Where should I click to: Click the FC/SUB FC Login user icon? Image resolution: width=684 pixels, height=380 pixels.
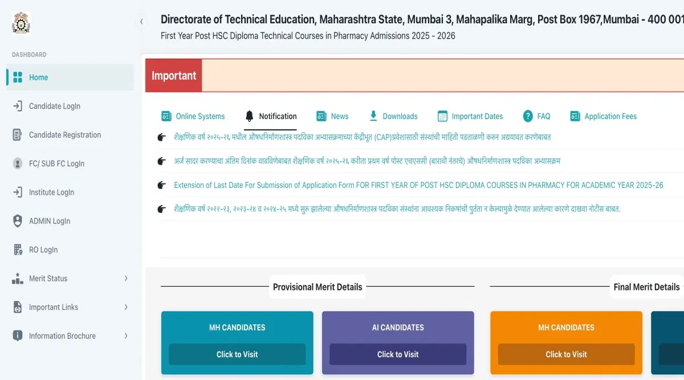pos(18,164)
